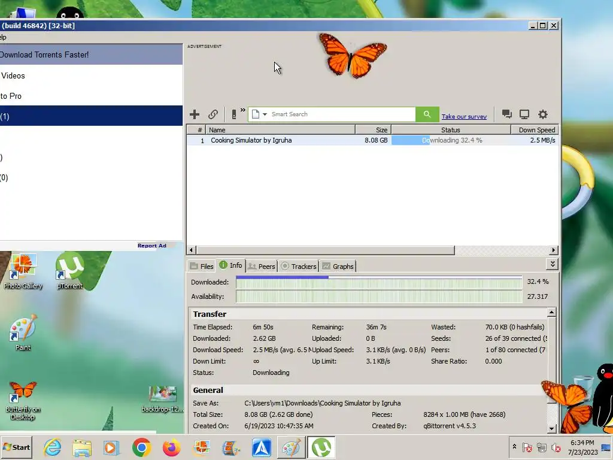Sort by the # column header
This screenshot has height=460, width=613.
click(196, 130)
